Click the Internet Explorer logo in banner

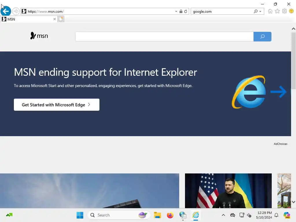[249, 92]
